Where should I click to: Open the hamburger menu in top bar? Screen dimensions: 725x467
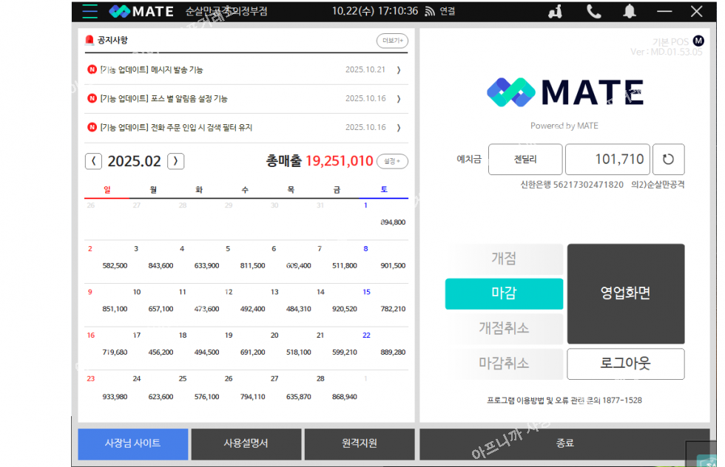(x=90, y=11)
